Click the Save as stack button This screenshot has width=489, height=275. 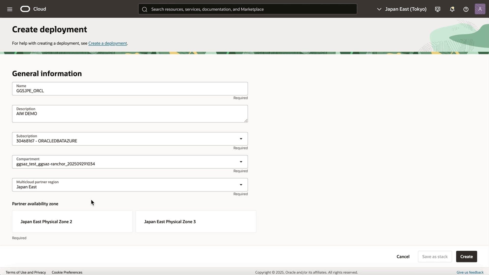pos(435,257)
